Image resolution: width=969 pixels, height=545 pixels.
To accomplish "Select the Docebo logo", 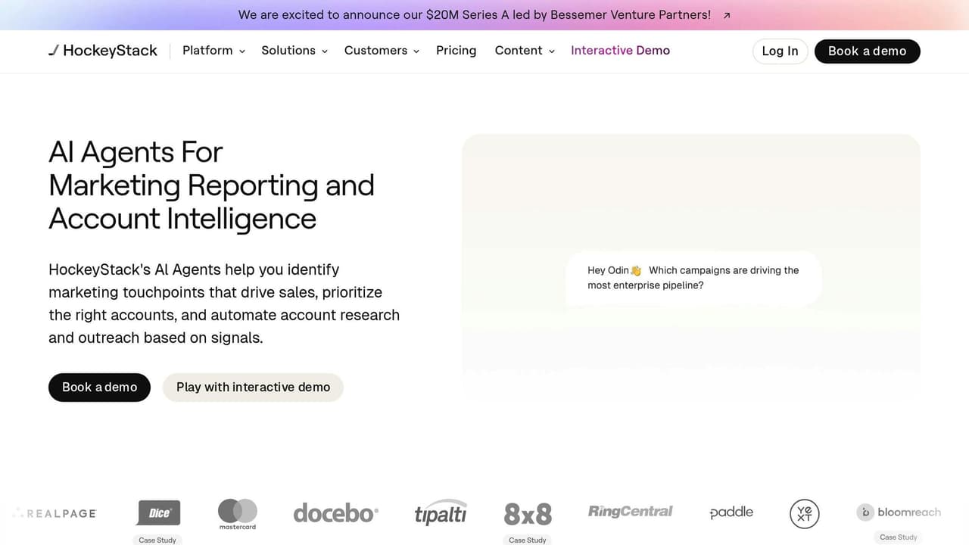I will pos(335,513).
